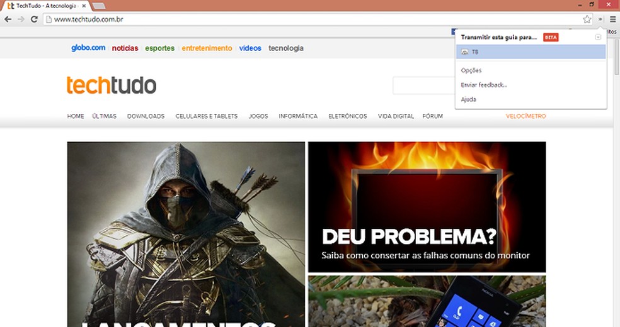Viewport: 620px width, 327px height.
Task: Click the page vertical scrollbar thumb
Action: click(616, 57)
